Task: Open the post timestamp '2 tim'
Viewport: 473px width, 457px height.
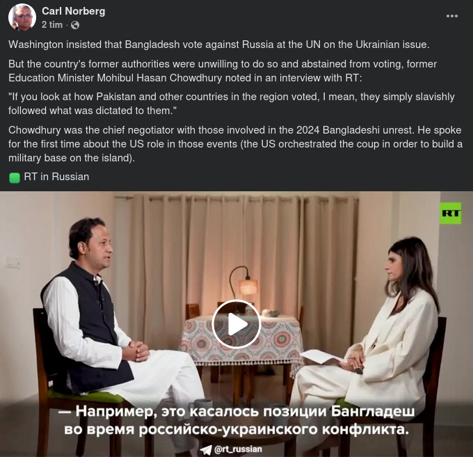Action: pos(52,25)
